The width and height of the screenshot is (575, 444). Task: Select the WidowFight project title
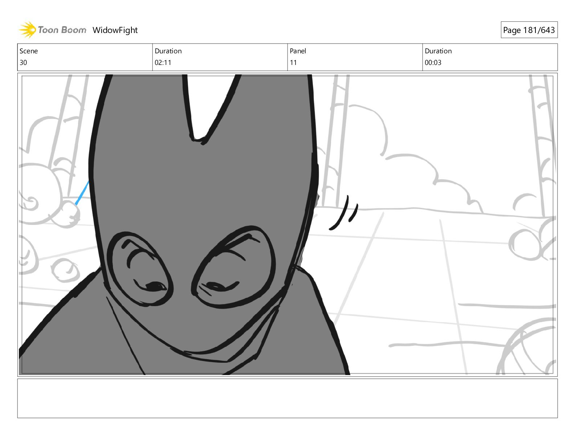[x=115, y=30]
